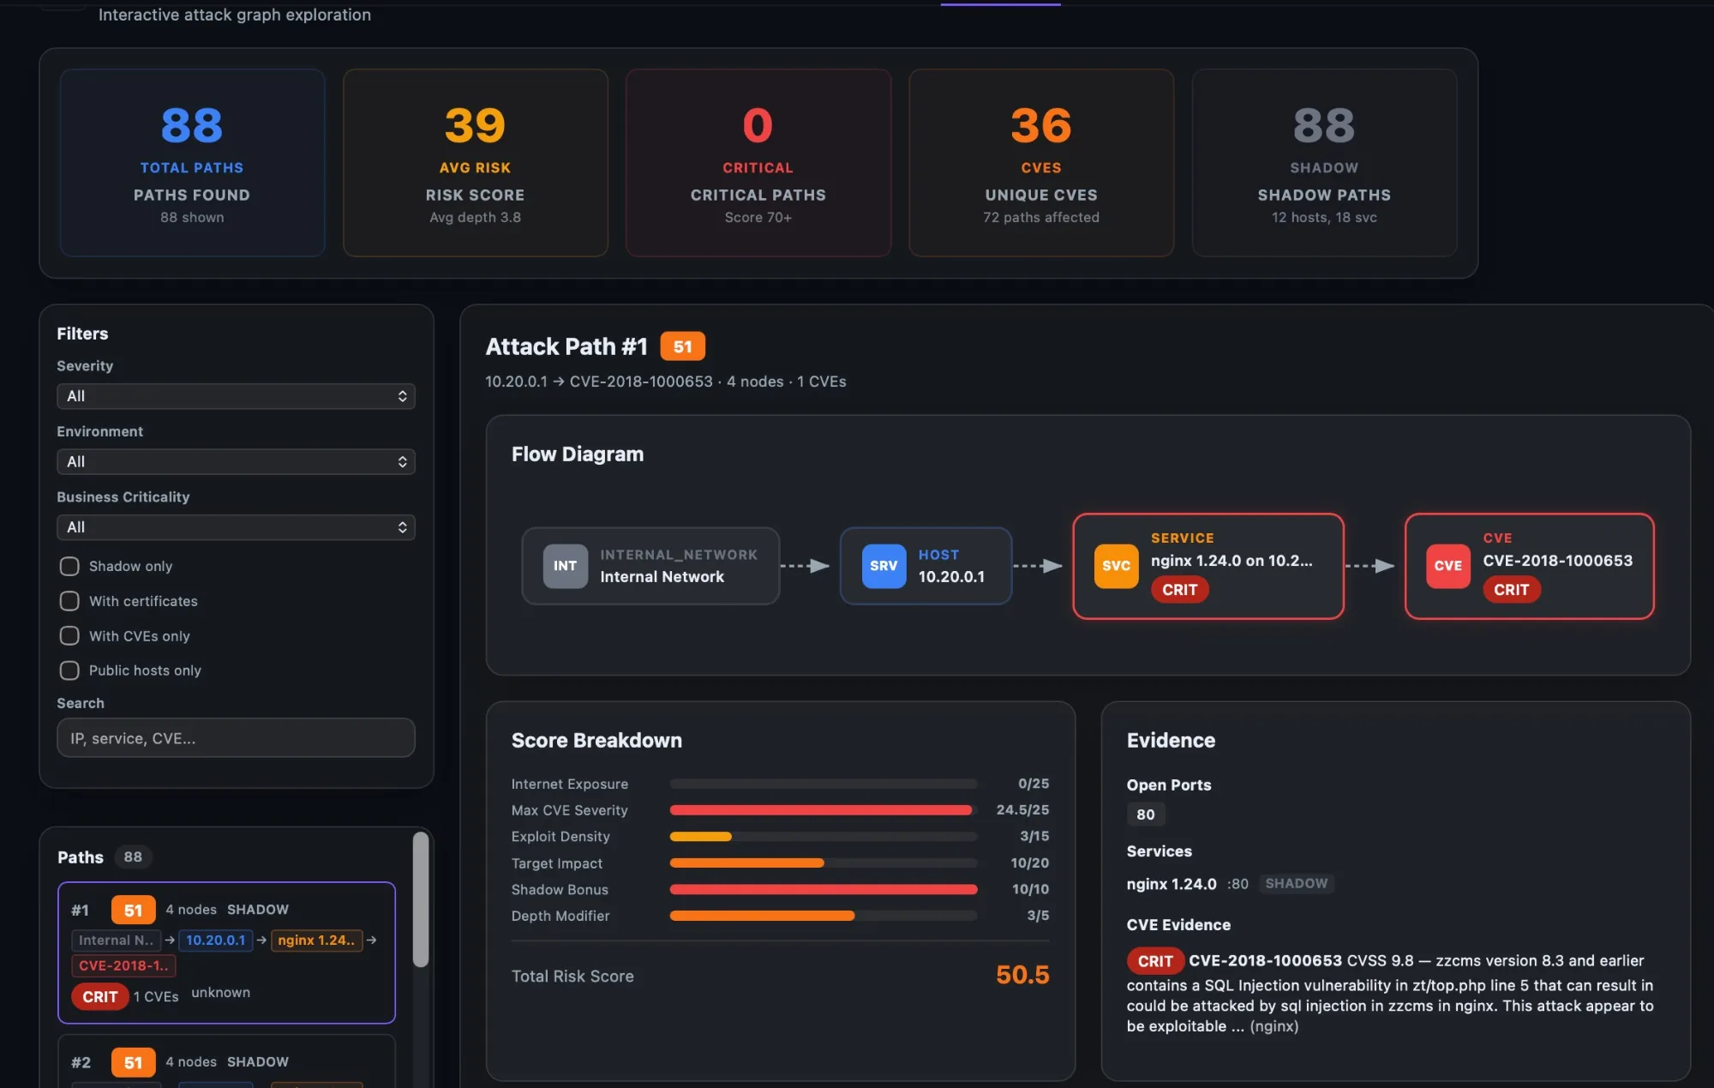
Task: Click the search field for IP, service, CVE
Action: click(x=236, y=737)
